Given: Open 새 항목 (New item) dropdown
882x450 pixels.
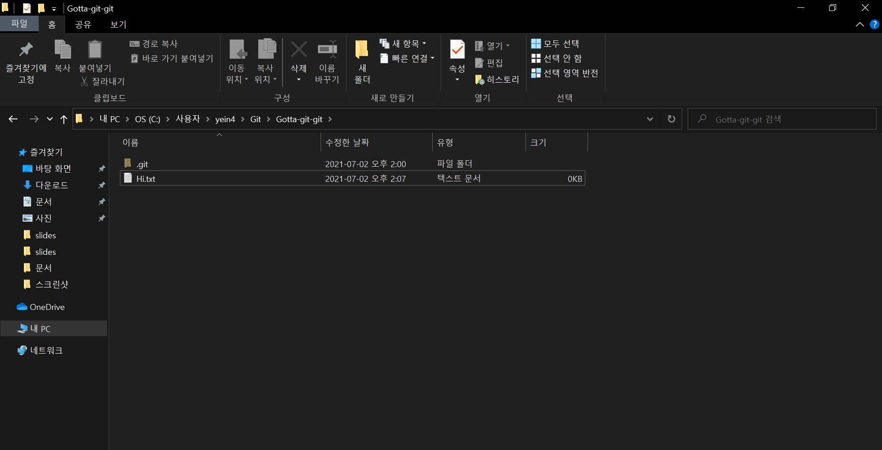Looking at the screenshot, I should click(403, 44).
